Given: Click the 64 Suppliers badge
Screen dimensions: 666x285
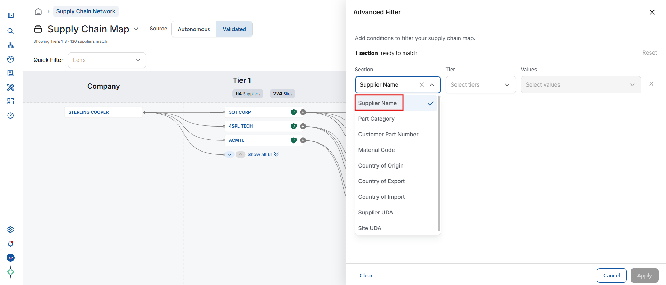Looking at the screenshot, I should tap(248, 94).
